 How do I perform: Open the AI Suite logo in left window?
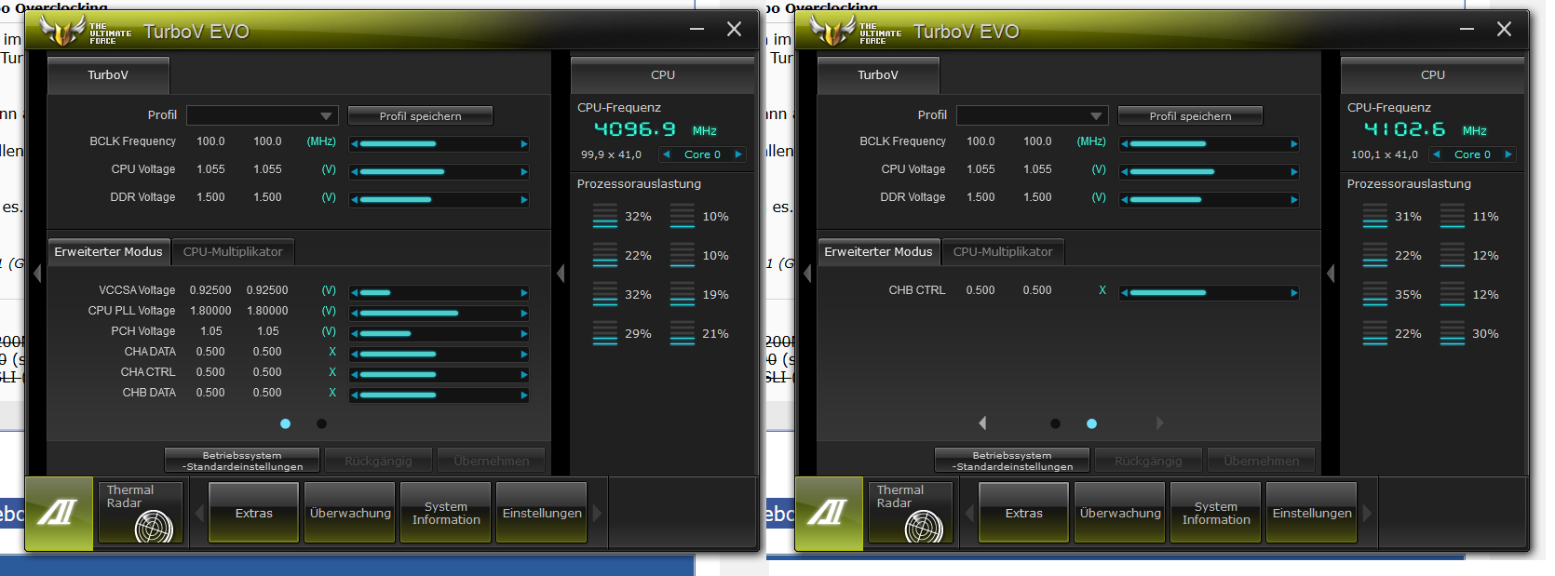pyautogui.click(x=59, y=514)
